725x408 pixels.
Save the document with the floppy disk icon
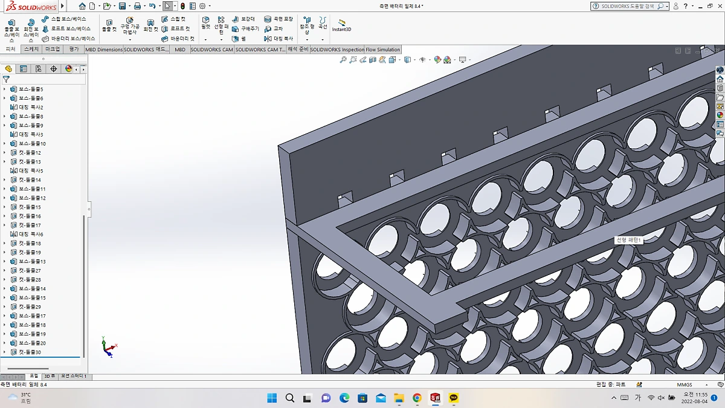122,6
